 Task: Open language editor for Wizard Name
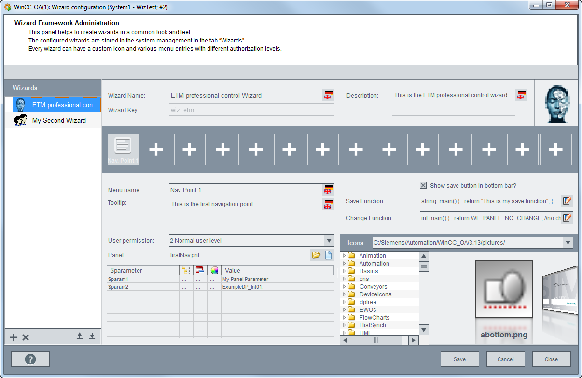[x=328, y=95]
